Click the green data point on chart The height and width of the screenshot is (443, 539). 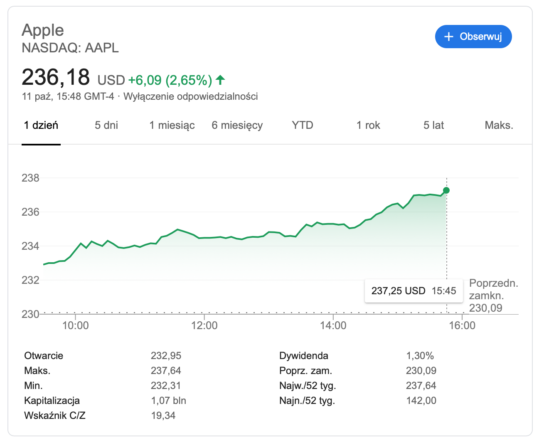[446, 190]
